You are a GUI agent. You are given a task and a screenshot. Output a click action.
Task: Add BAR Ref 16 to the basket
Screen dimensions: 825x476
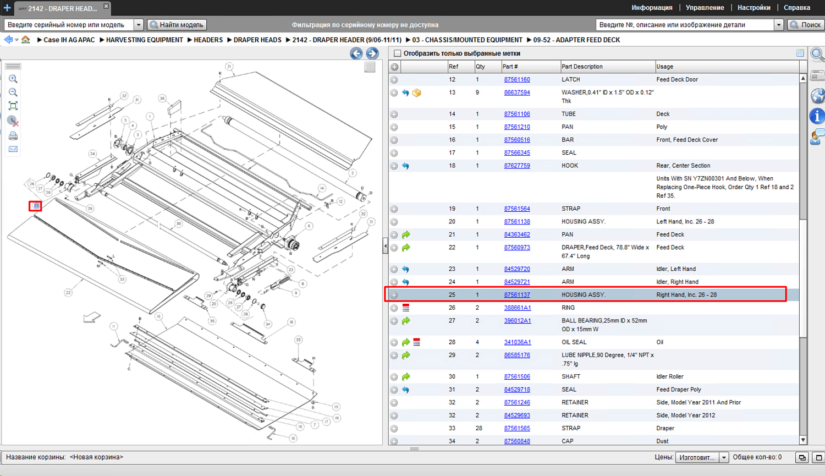pyautogui.click(x=394, y=140)
